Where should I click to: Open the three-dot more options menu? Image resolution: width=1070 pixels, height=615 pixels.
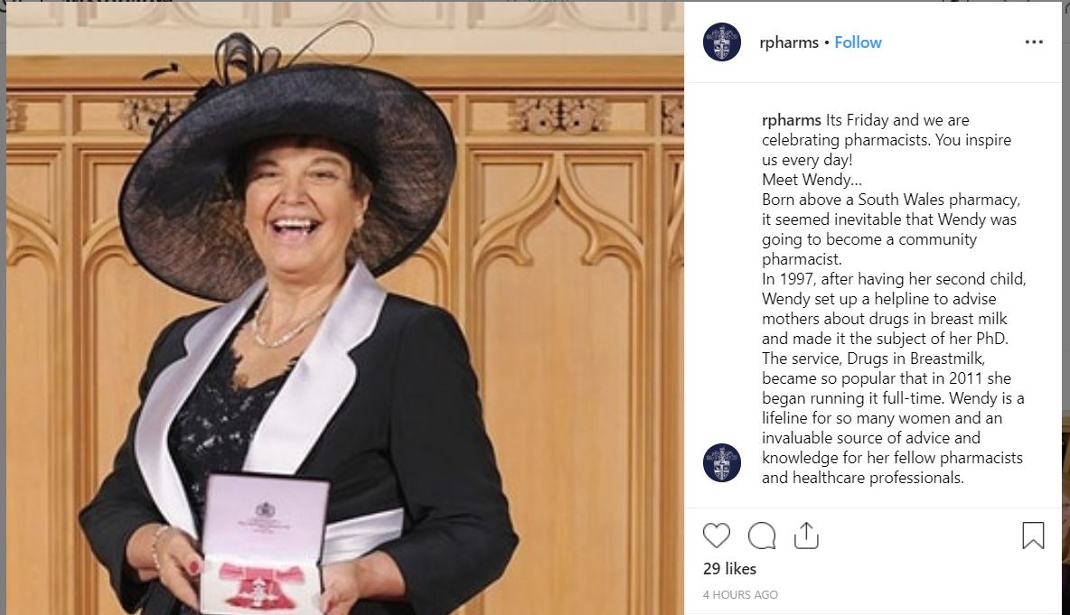point(1034,42)
